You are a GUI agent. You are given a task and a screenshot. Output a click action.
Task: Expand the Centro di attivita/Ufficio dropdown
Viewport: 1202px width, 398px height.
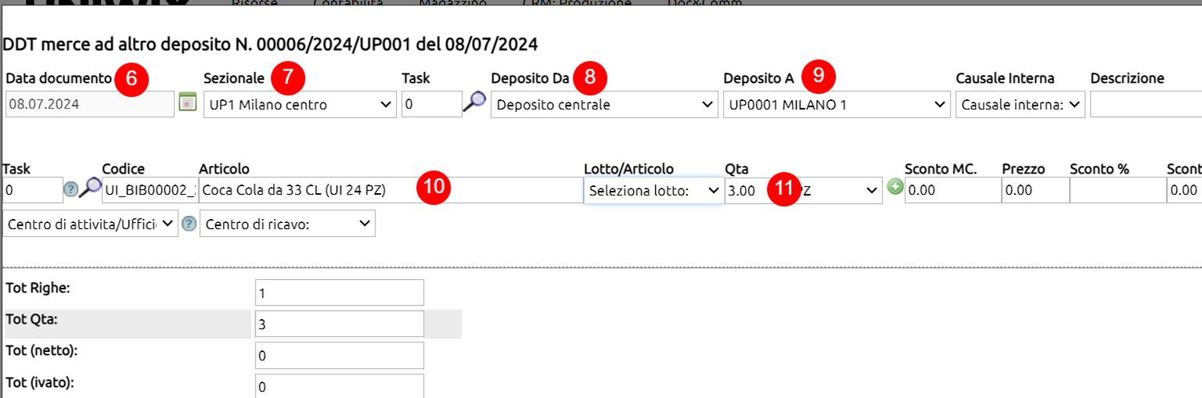coord(91,224)
